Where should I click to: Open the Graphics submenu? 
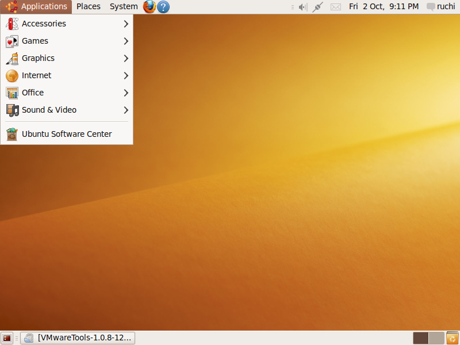(67, 58)
